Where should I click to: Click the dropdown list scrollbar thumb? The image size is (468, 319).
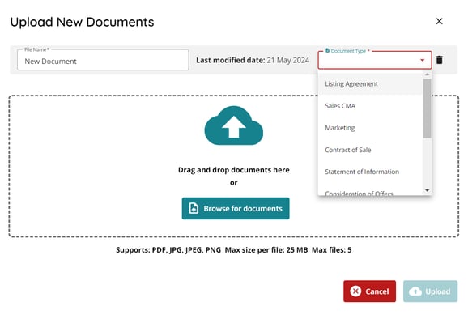click(x=427, y=108)
